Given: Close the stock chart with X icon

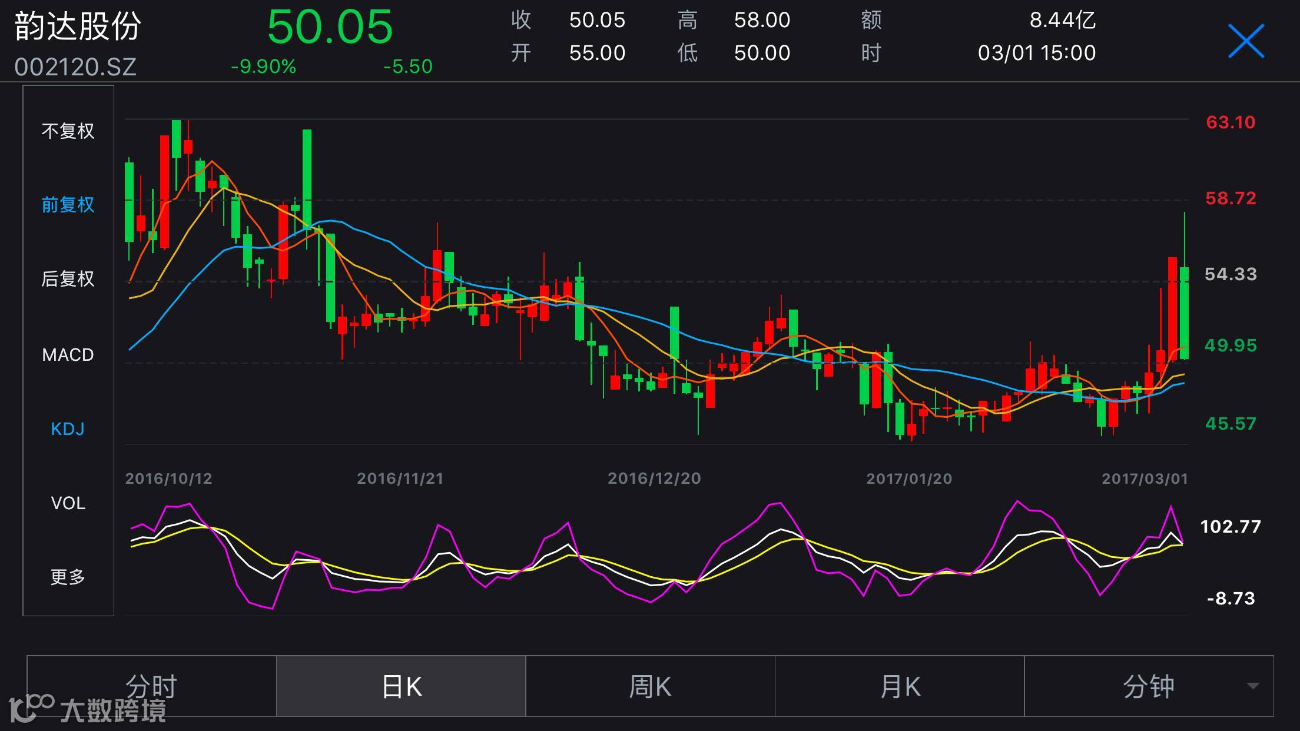Looking at the screenshot, I should [x=1245, y=41].
